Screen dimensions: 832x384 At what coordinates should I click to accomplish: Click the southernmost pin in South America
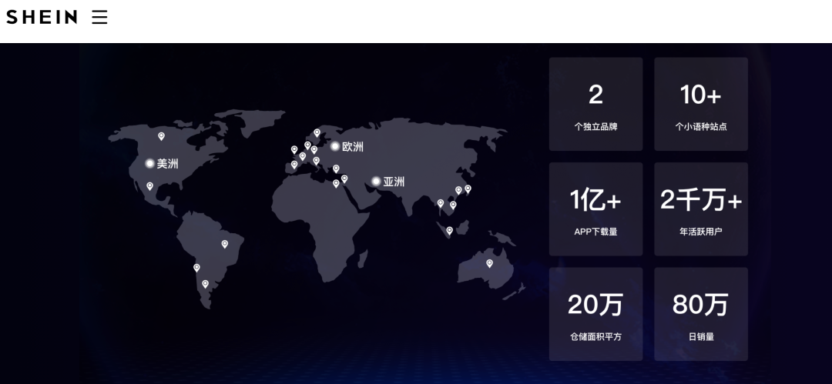pyautogui.click(x=206, y=284)
